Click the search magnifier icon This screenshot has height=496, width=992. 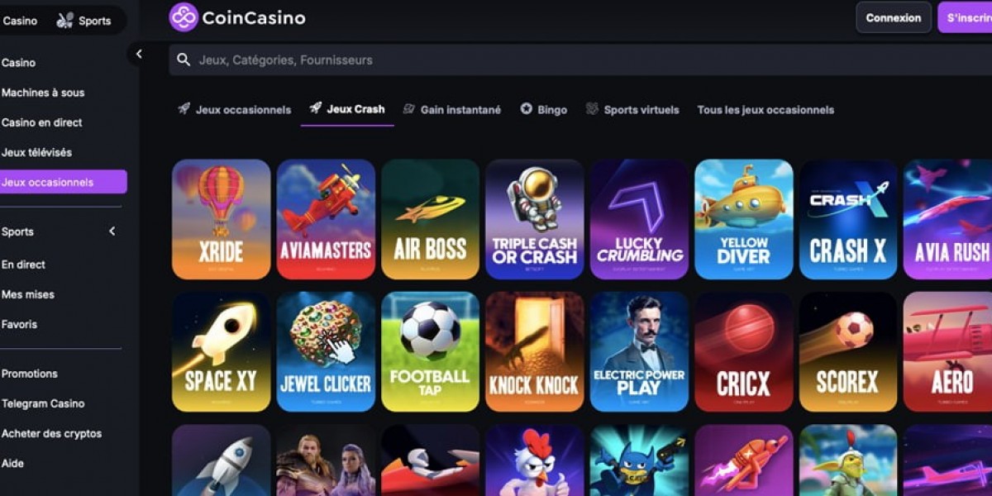coord(184,60)
